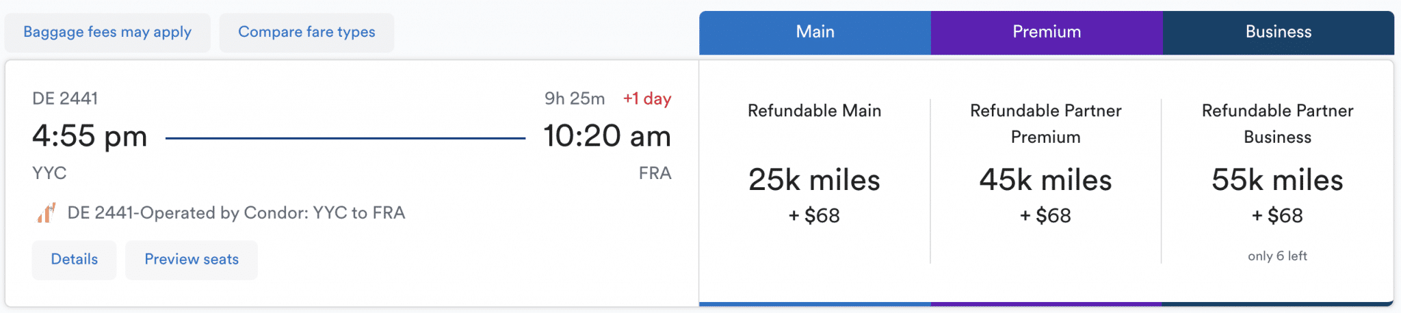This screenshot has width=1401, height=313.
Task: Choose the 45k miles Premium price
Action: tap(1045, 180)
